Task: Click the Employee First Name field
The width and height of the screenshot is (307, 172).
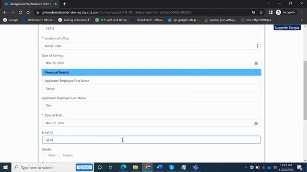Action: [x=152, y=88]
